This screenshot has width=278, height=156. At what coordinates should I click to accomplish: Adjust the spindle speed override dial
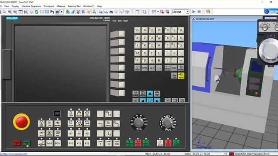pyautogui.click(x=139, y=122)
